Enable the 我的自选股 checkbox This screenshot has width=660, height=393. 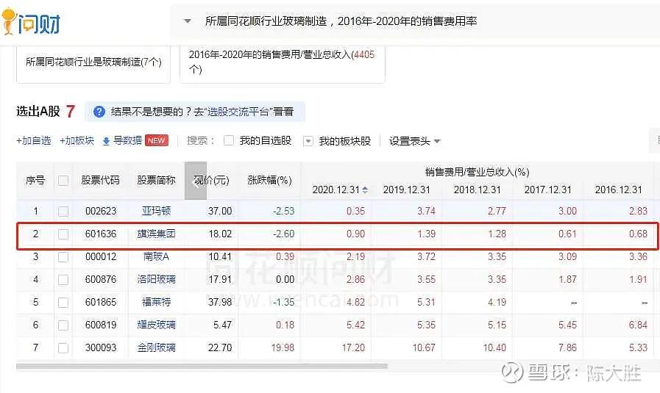pyautogui.click(x=229, y=140)
